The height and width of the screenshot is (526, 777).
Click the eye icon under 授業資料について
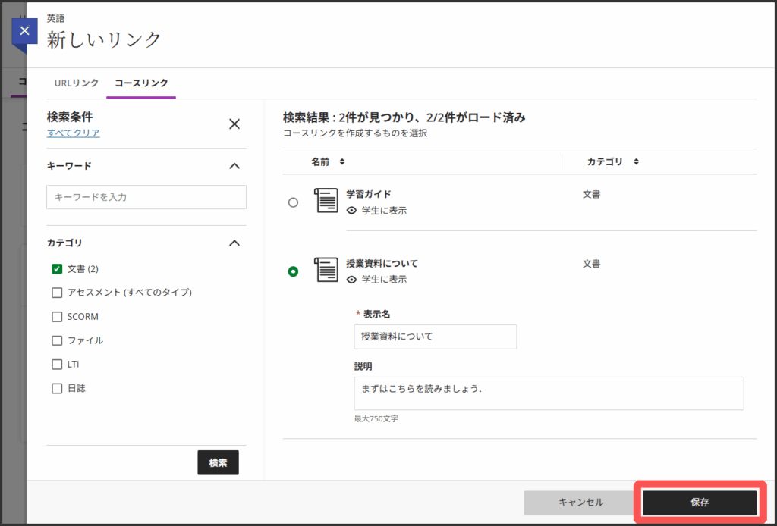point(351,280)
